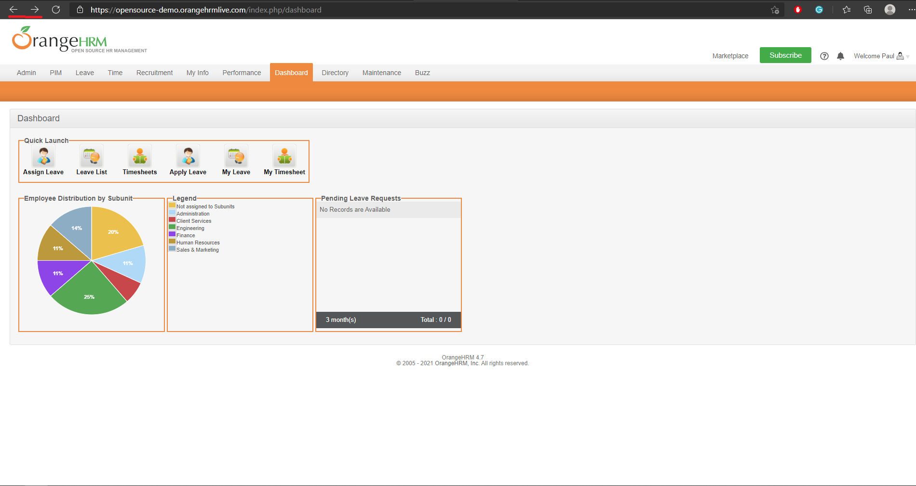Click the green Engineering legend swatch
916x486 pixels.
(x=172, y=227)
